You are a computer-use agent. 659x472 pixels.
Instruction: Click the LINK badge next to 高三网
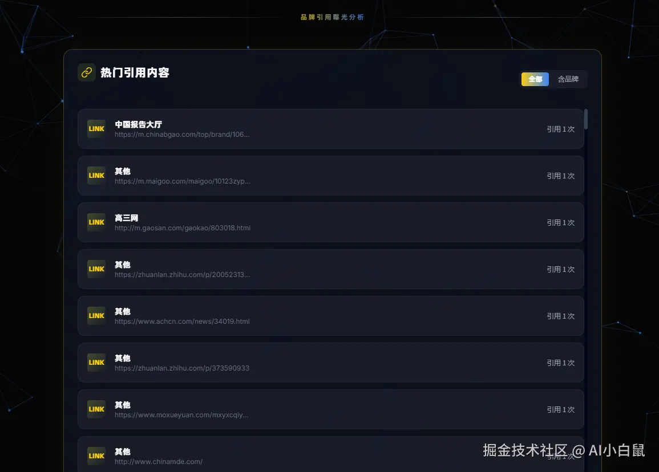pos(96,222)
